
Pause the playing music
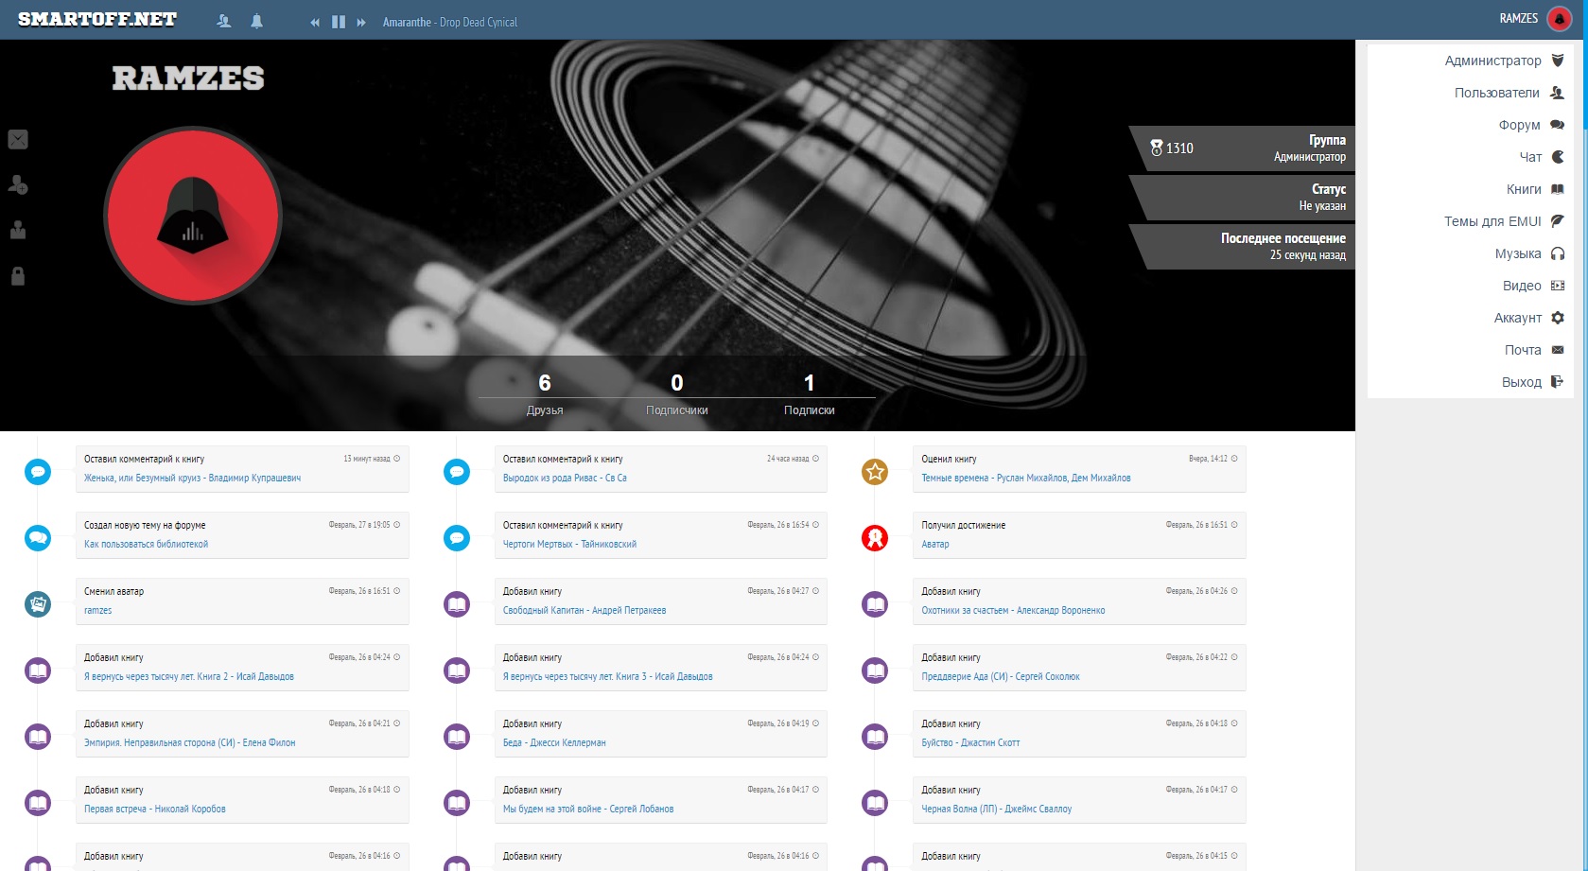339,22
